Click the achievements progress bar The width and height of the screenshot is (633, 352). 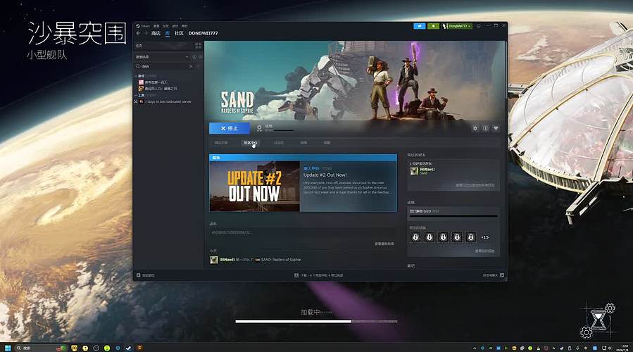[453, 216]
